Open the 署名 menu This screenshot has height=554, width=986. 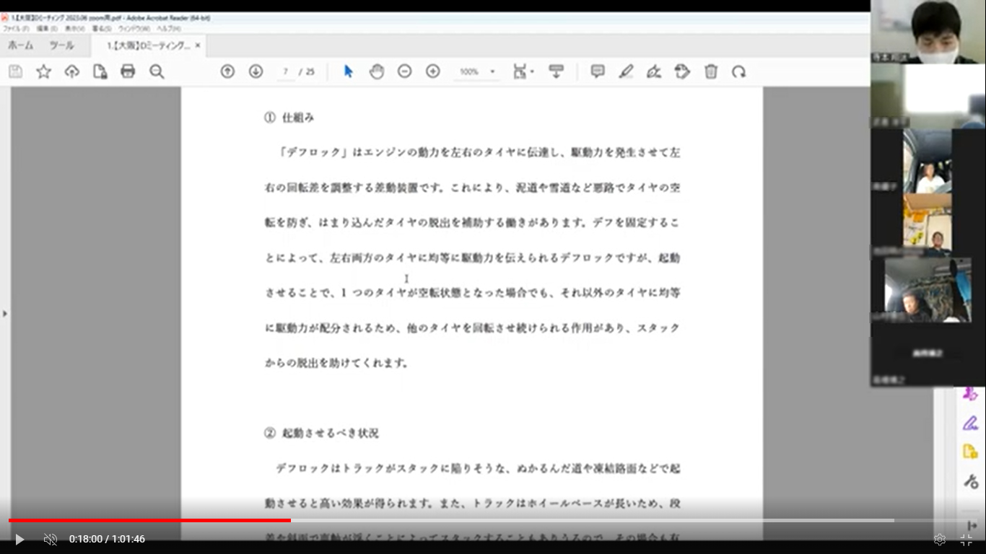tap(102, 29)
